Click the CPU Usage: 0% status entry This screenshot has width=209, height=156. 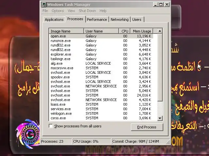(92, 141)
